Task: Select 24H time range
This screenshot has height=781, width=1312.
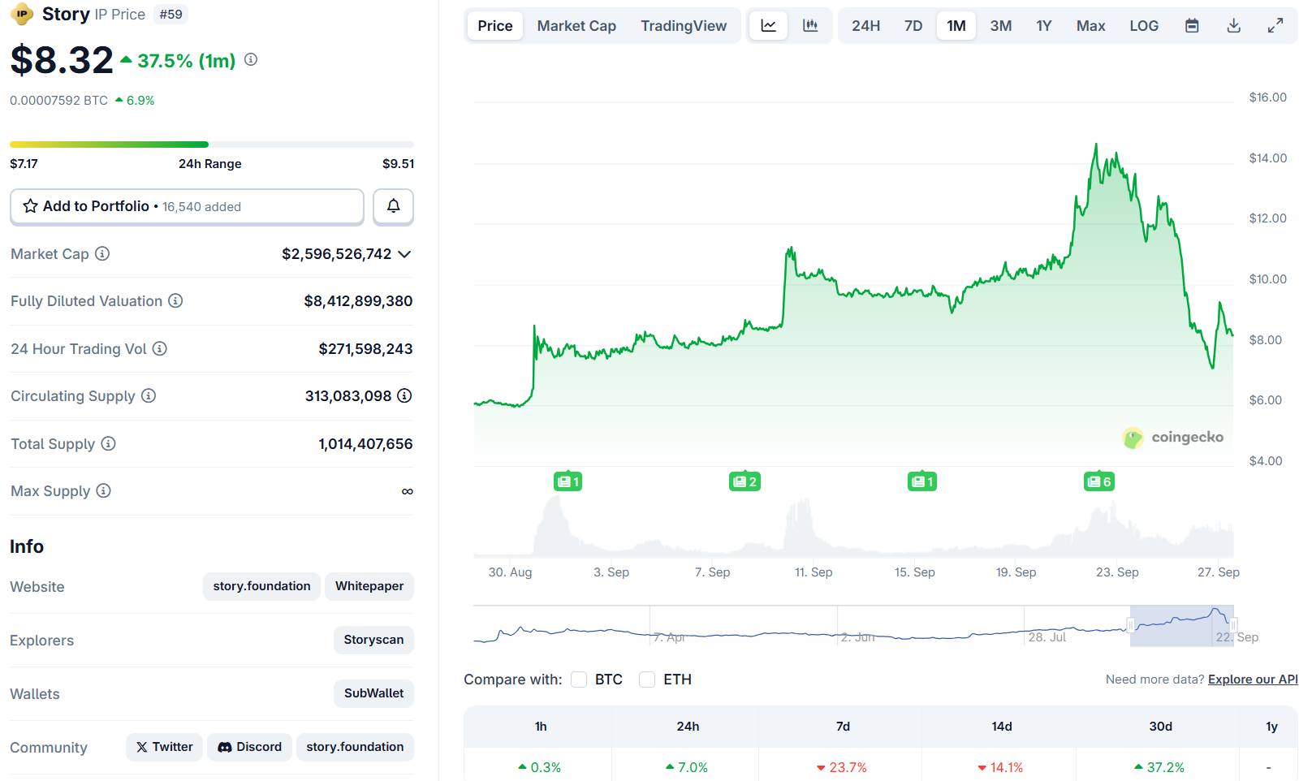Action: pos(865,26)
